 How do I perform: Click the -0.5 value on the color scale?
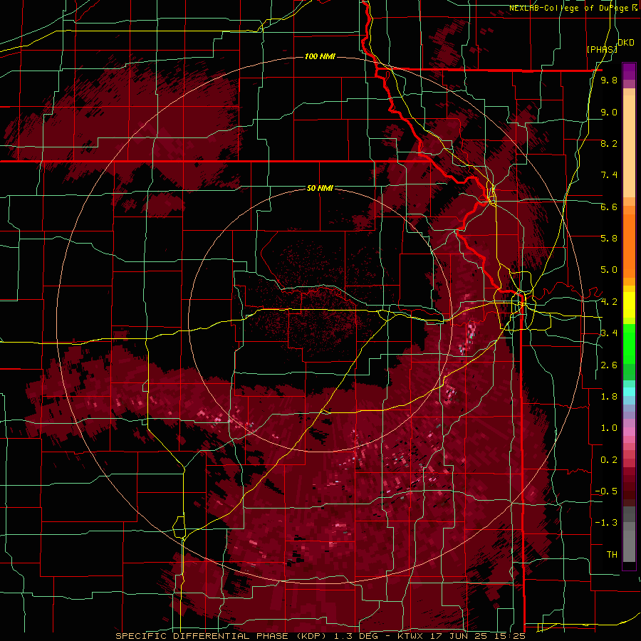606,491
